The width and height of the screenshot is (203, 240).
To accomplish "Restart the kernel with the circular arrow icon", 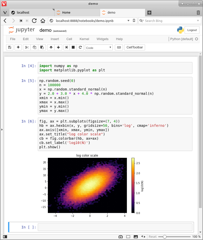I will coord(80,47).
